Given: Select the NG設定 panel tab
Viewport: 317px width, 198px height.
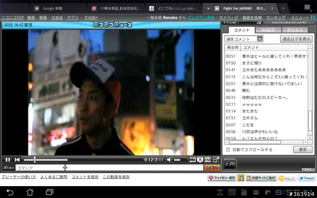Looking at the screenshot, I should click(x=268, y=30).
